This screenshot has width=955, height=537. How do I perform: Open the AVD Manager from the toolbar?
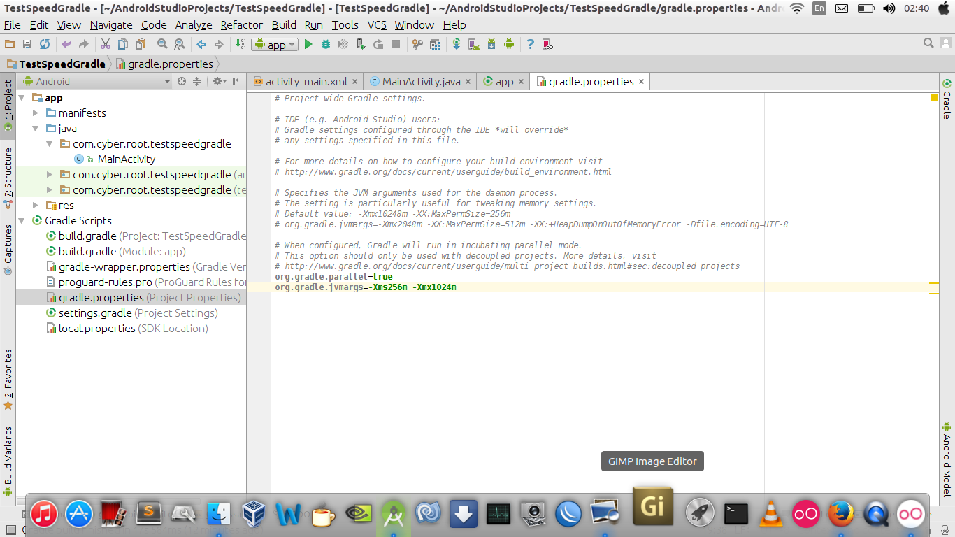click(x=473, y=43)
